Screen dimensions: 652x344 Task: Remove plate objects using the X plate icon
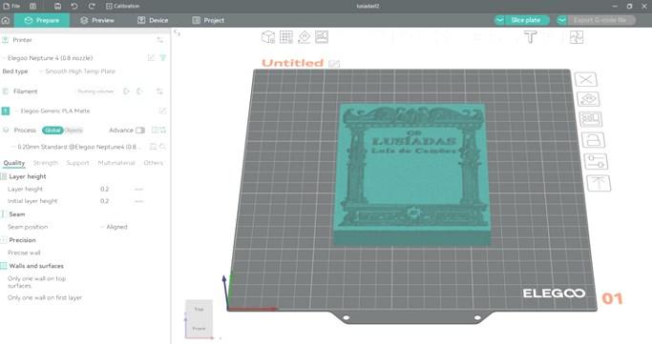pyautogui.click(x=586, y=79)
